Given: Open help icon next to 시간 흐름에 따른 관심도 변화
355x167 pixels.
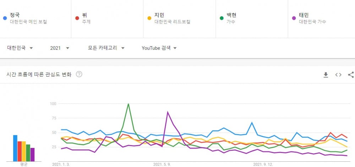Looking at the screenshot, I should [x=79, y=74].
